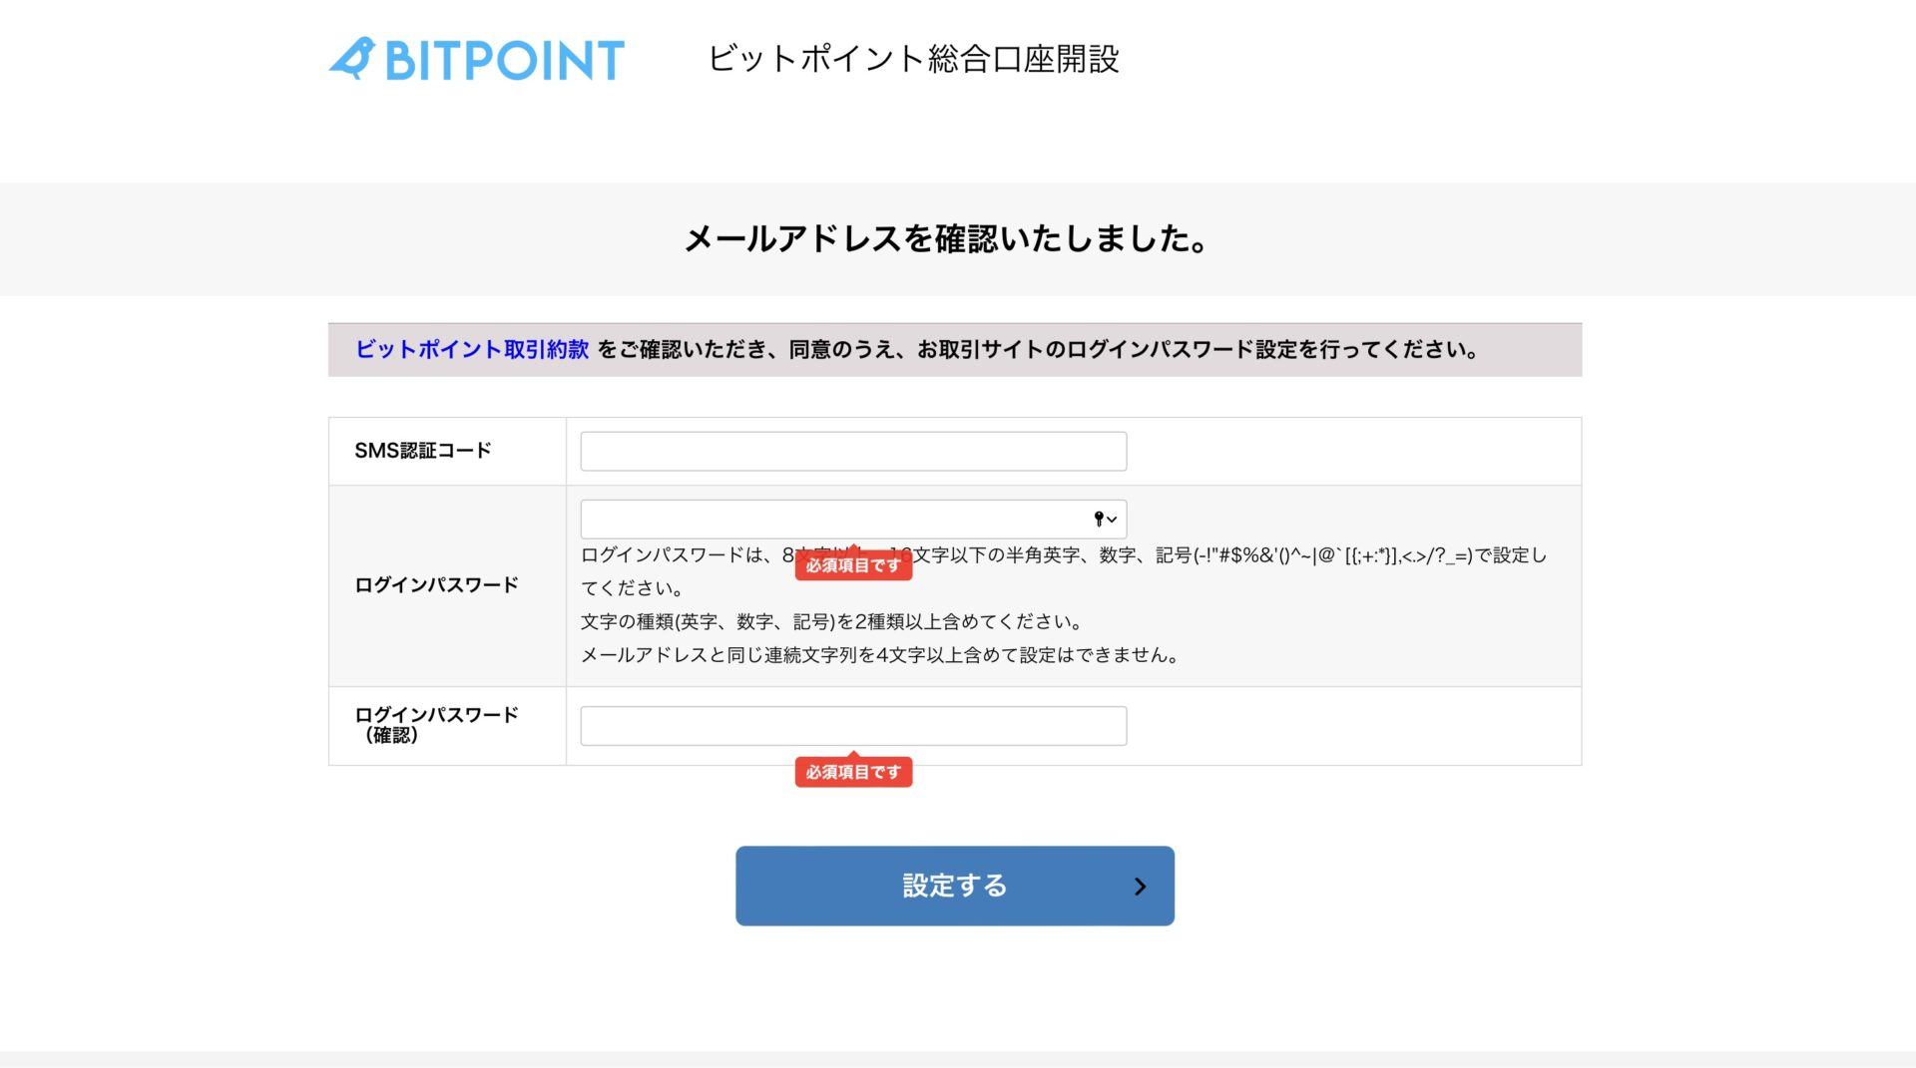Click the ログインパスワード row label

pos(436,585)
